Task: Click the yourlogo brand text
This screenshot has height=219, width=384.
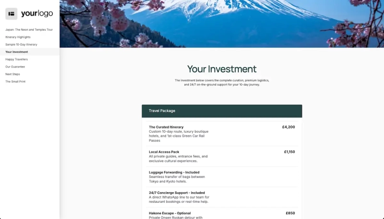Action: 37,13
